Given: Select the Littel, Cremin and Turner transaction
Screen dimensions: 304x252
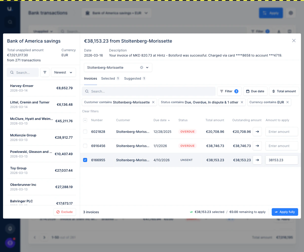Looking at the screenshot, I should pyautogui.click(x=41, y=104).
